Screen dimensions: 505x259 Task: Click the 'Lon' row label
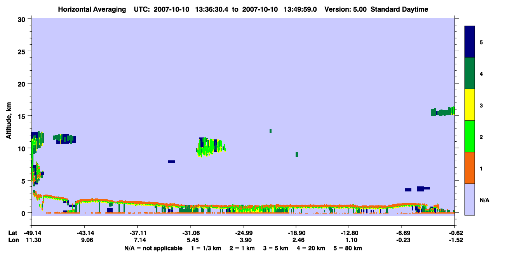(13, 240)
